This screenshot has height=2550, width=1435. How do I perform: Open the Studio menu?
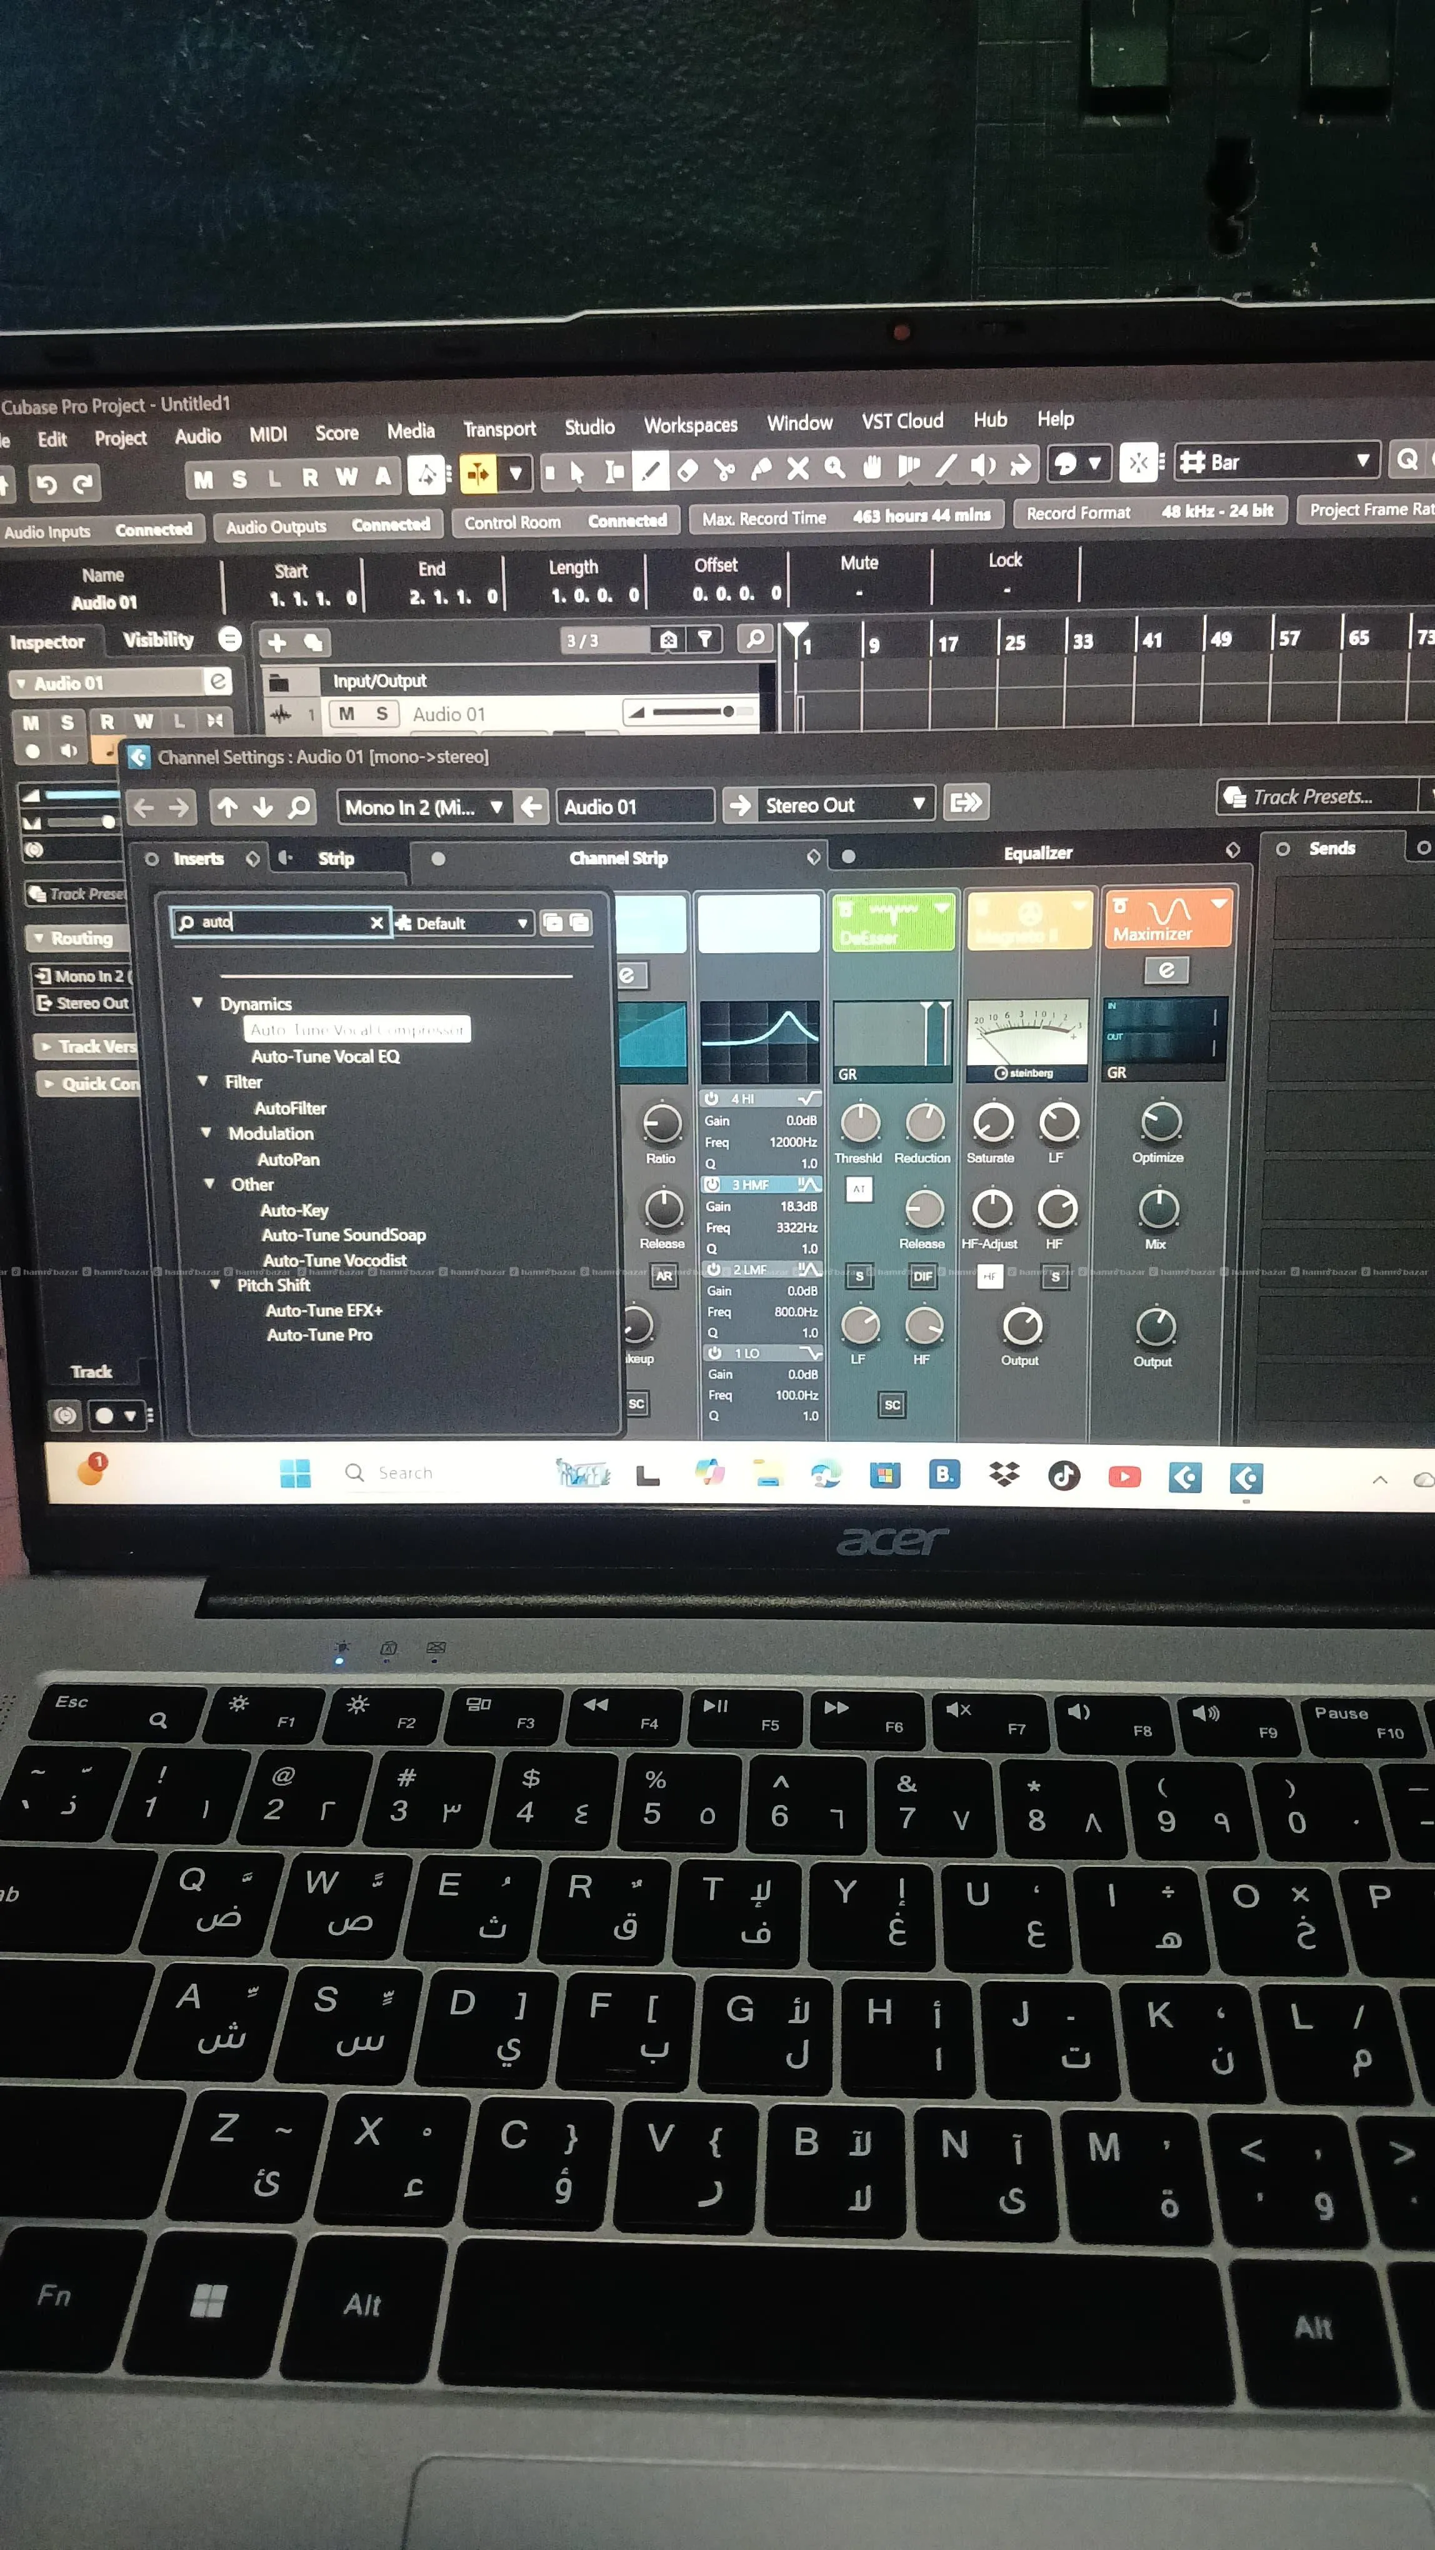[589, 427]
